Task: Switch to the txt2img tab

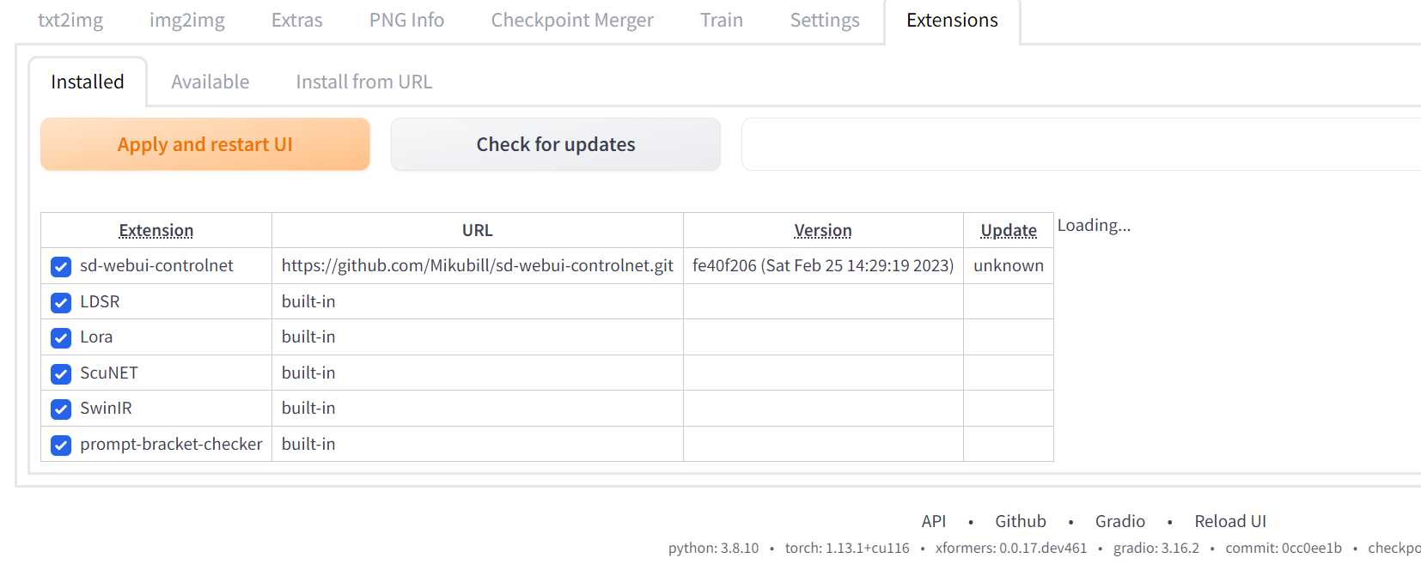Action: [x=70, y=20]
